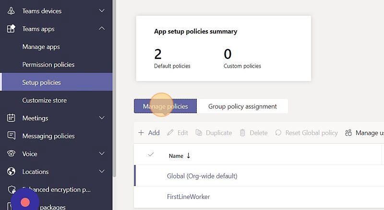Click the red recording indicator button
This screenshot has height=210, width=384.
tap(25, 202)
